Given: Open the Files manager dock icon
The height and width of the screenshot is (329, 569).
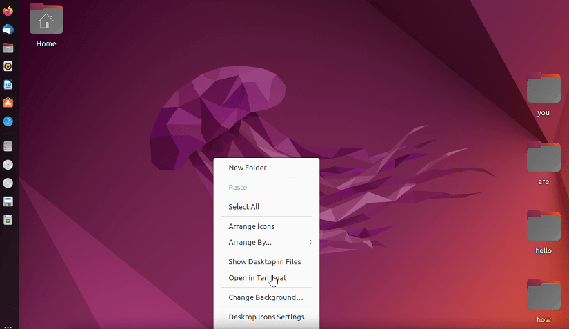Looking at the screenshot, I should click(x=8, y=48).
